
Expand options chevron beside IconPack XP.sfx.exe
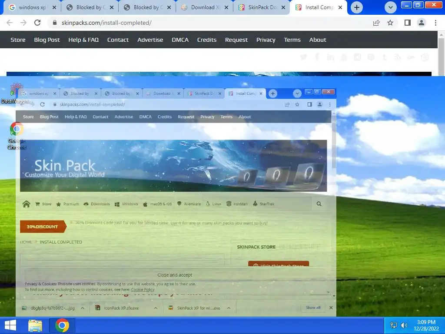click(156, 308)
